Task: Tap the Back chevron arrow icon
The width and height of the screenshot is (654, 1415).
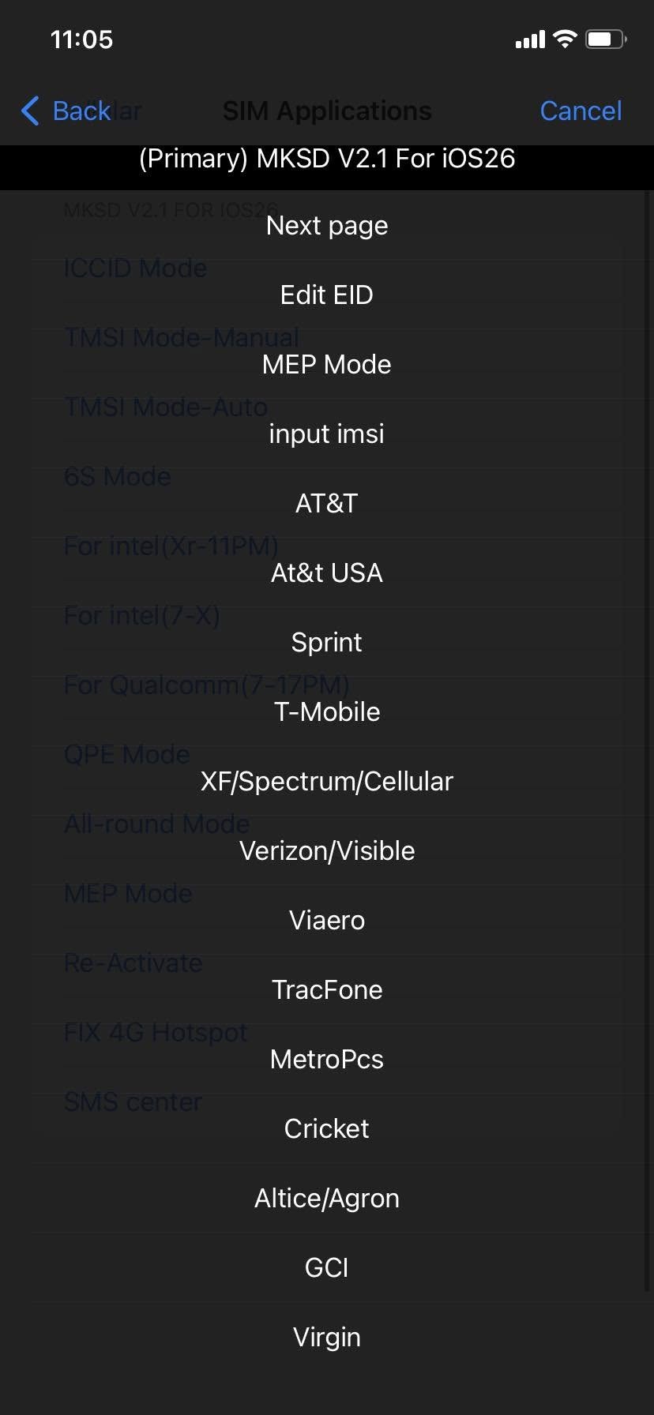Action: [x=30, y=111]
